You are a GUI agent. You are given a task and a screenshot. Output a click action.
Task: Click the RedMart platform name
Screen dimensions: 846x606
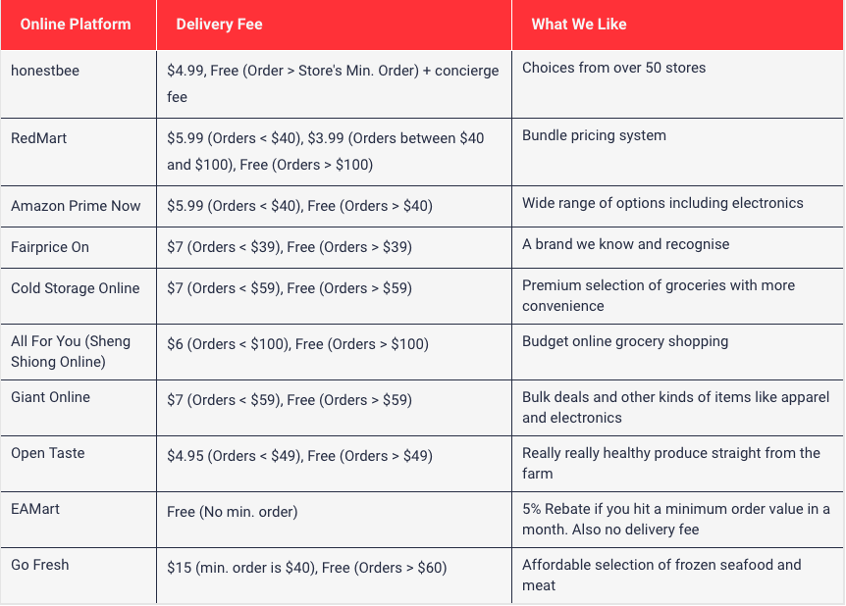40,137
